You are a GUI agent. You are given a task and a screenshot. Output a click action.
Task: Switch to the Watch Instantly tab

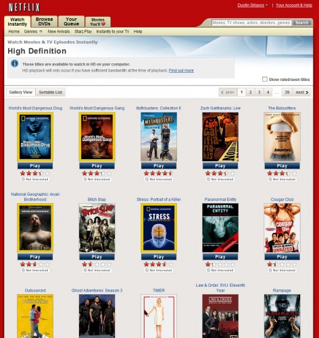[18, 22]
